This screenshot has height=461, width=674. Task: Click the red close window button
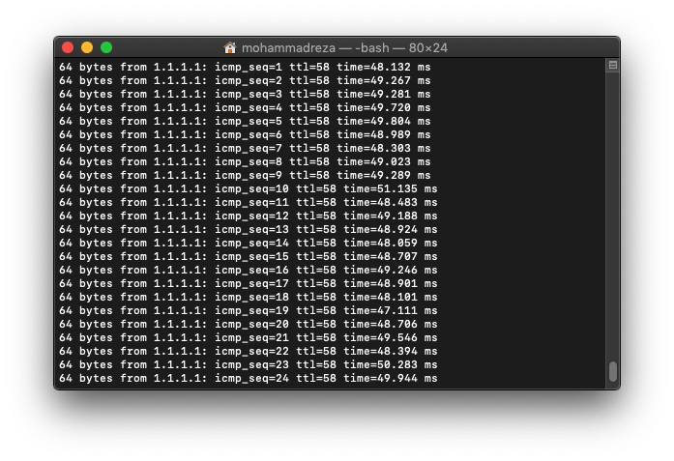[x=68, y=47]
